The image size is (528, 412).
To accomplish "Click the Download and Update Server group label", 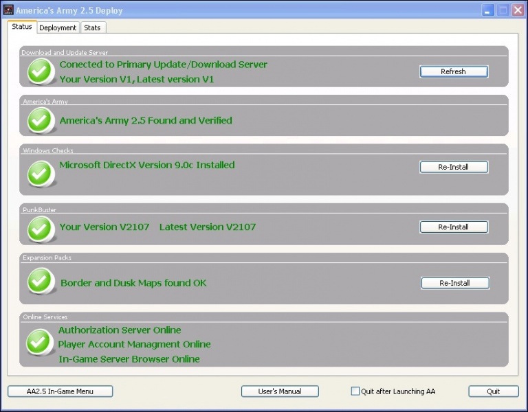I will (x=65, y=52).
